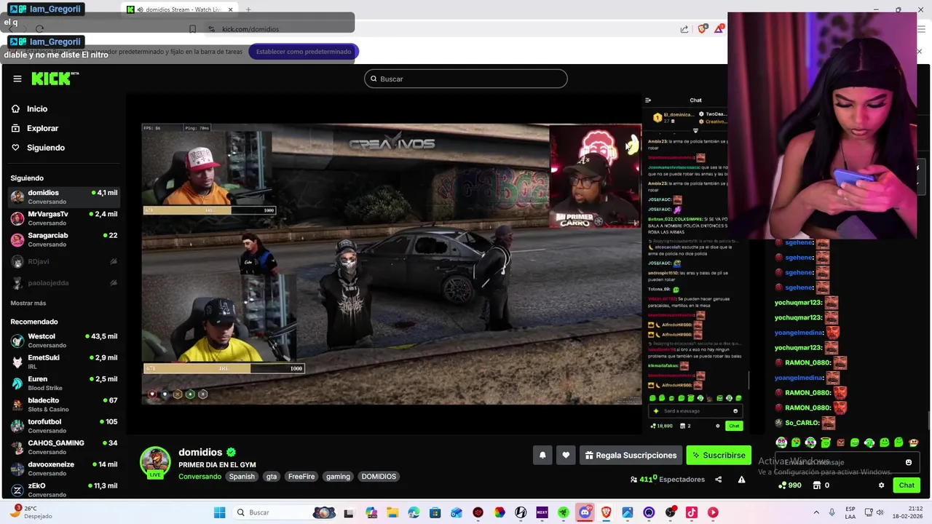Click the FreeFire tag
This screenshot has height=524, width=932.
click(x=301, y=477)
